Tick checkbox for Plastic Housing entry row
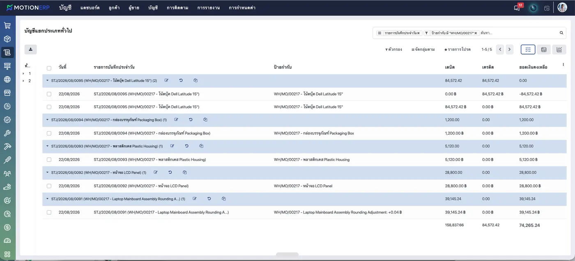 (49, 159)
